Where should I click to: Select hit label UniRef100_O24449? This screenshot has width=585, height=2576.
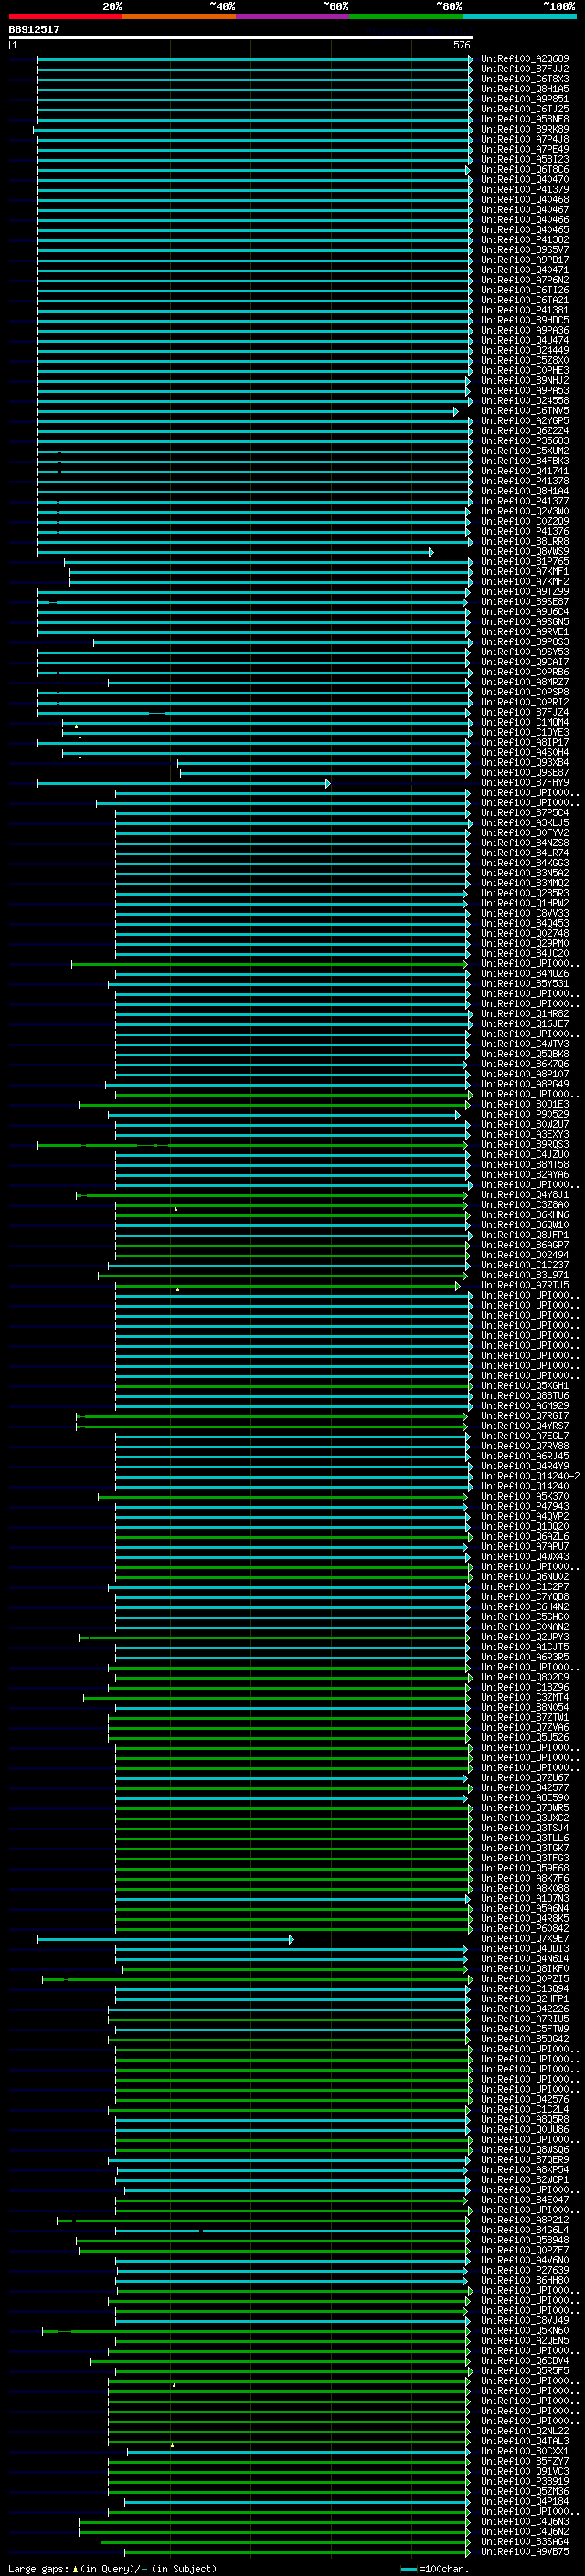(x=525, y=351)
